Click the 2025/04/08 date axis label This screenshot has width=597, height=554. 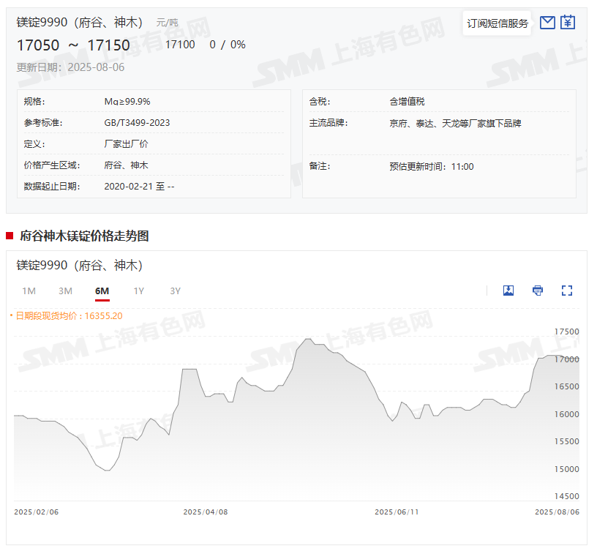(x=205, y=512)
